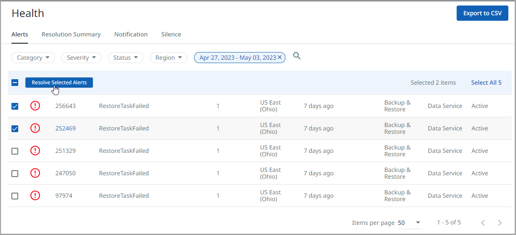Open the Silence tab
The height and width of the screenshot is (235, 516).
(171, 34)
